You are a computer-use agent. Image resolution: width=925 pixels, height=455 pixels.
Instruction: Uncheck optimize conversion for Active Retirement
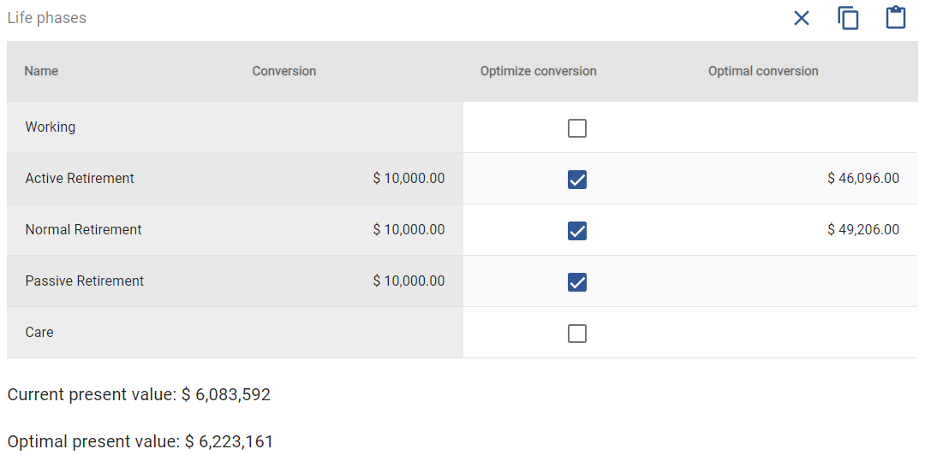577,179
